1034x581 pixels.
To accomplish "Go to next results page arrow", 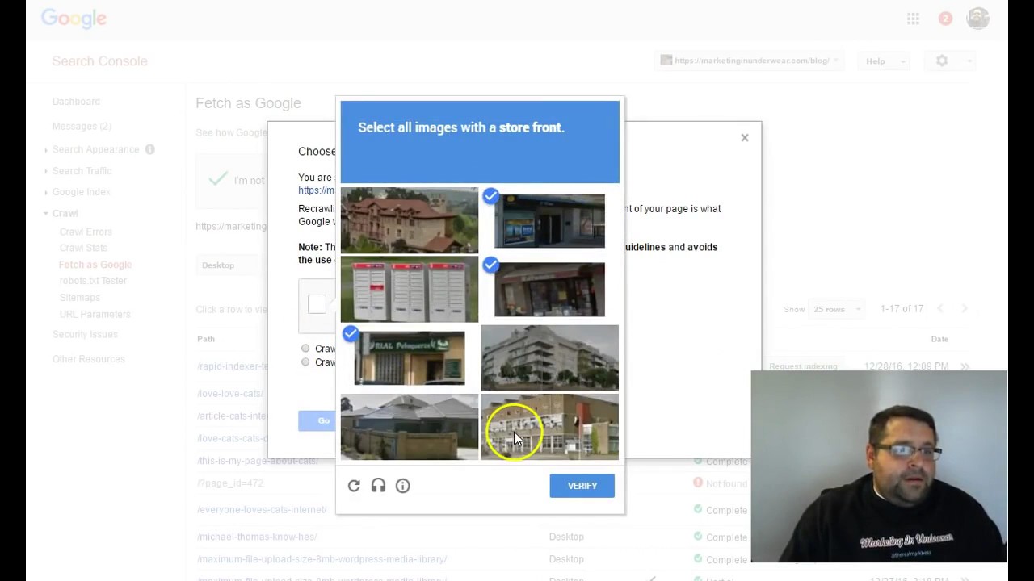I will click(x=965, y=309).
